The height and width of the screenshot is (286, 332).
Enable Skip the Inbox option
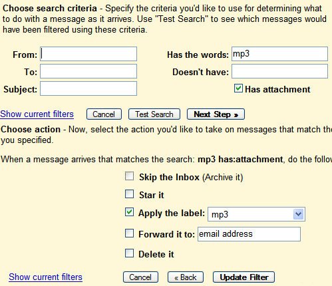(129, 176)
